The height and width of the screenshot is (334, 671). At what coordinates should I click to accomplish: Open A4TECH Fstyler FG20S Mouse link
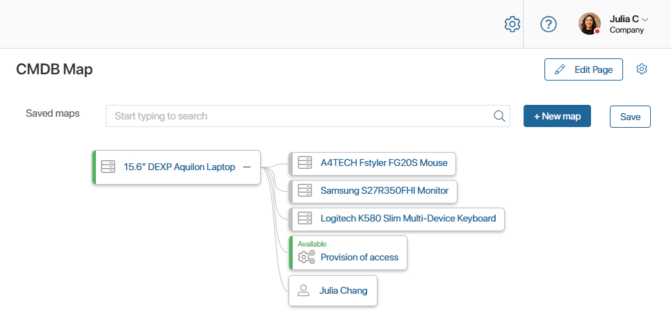tap(384, 162)
